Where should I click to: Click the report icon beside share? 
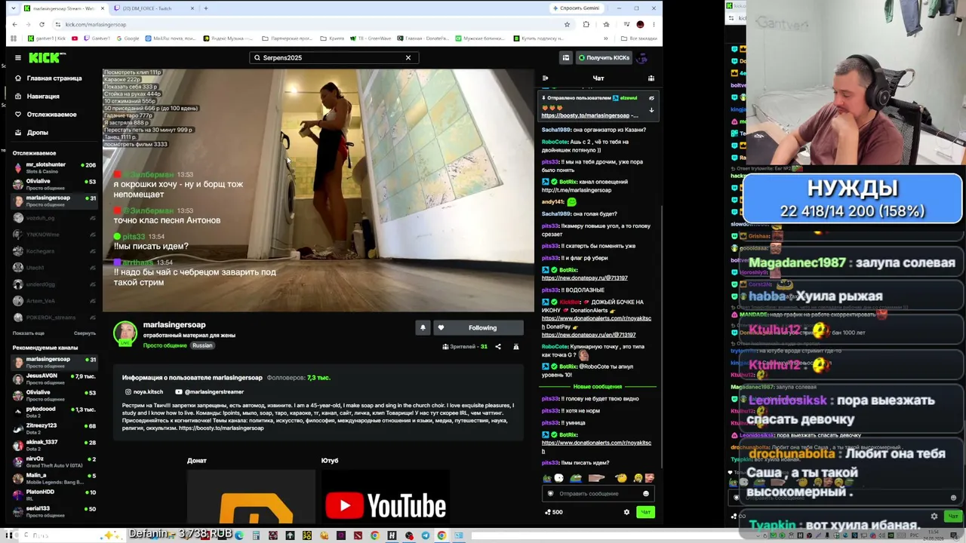coord(516,347)
